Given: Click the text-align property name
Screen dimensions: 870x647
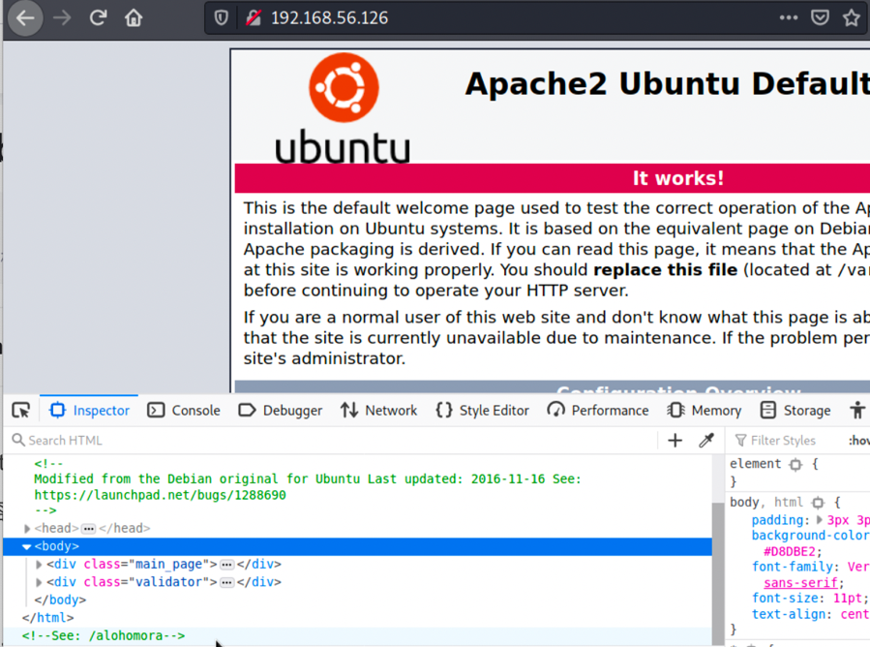Looking at the screenshot, I should tap(789, 614).
